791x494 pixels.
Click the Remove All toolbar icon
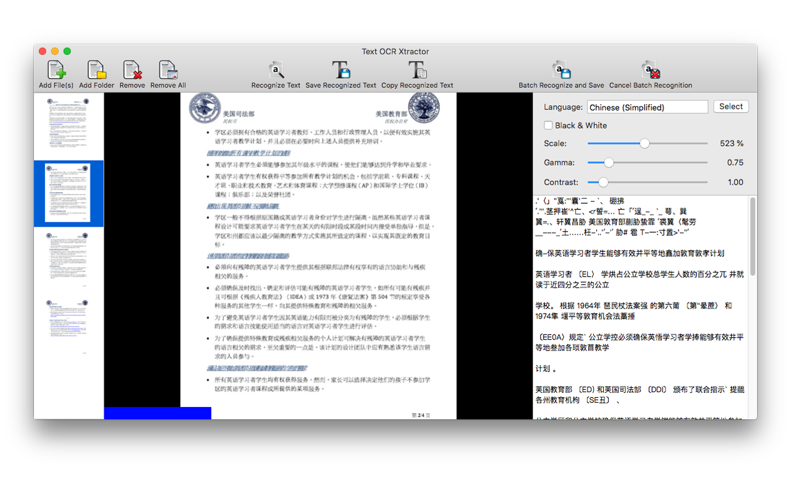pyautogui.click(x=168, y=70)
